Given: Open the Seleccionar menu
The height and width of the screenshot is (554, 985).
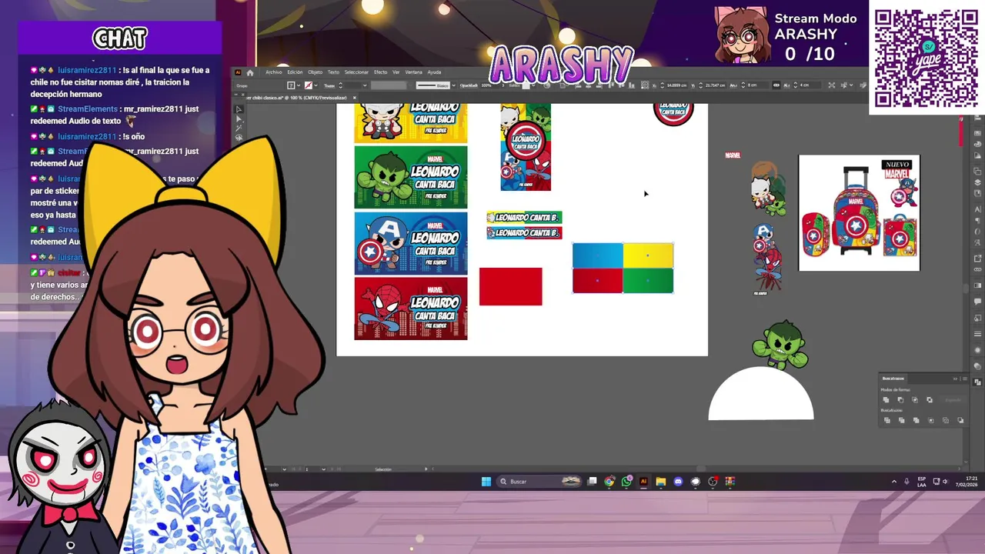Looking at the screenshot, I should (x=356, y=72).
